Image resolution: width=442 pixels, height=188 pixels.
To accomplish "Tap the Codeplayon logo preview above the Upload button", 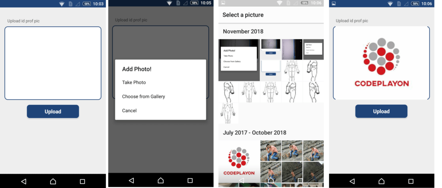I will point(381,63).
